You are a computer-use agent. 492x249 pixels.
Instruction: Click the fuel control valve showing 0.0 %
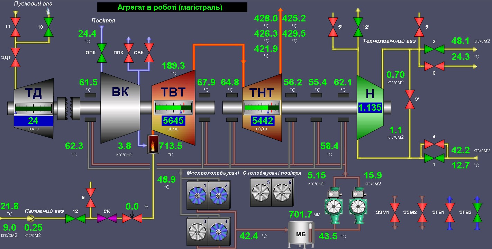[x=132, y=218]
